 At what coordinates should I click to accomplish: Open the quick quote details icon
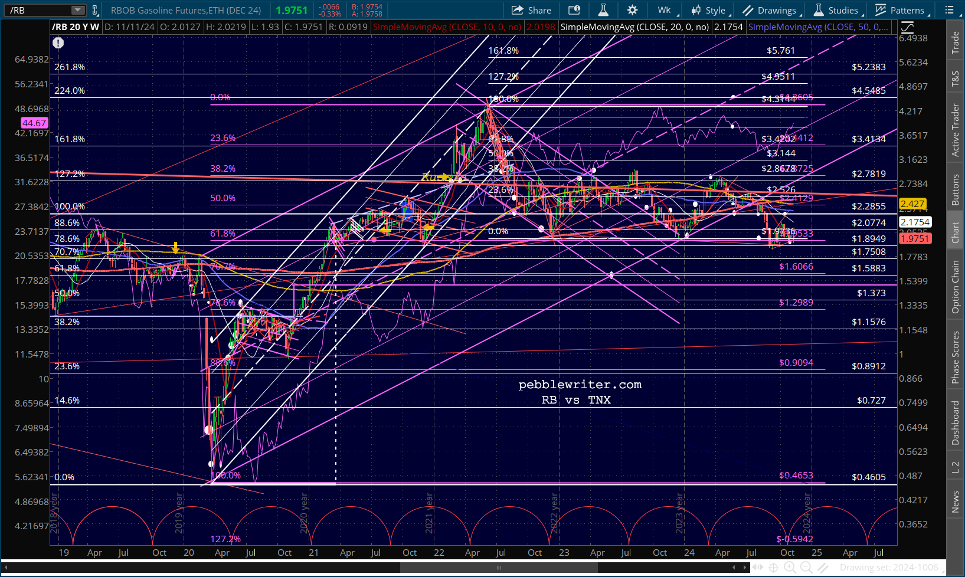click(x=574, y=10)
